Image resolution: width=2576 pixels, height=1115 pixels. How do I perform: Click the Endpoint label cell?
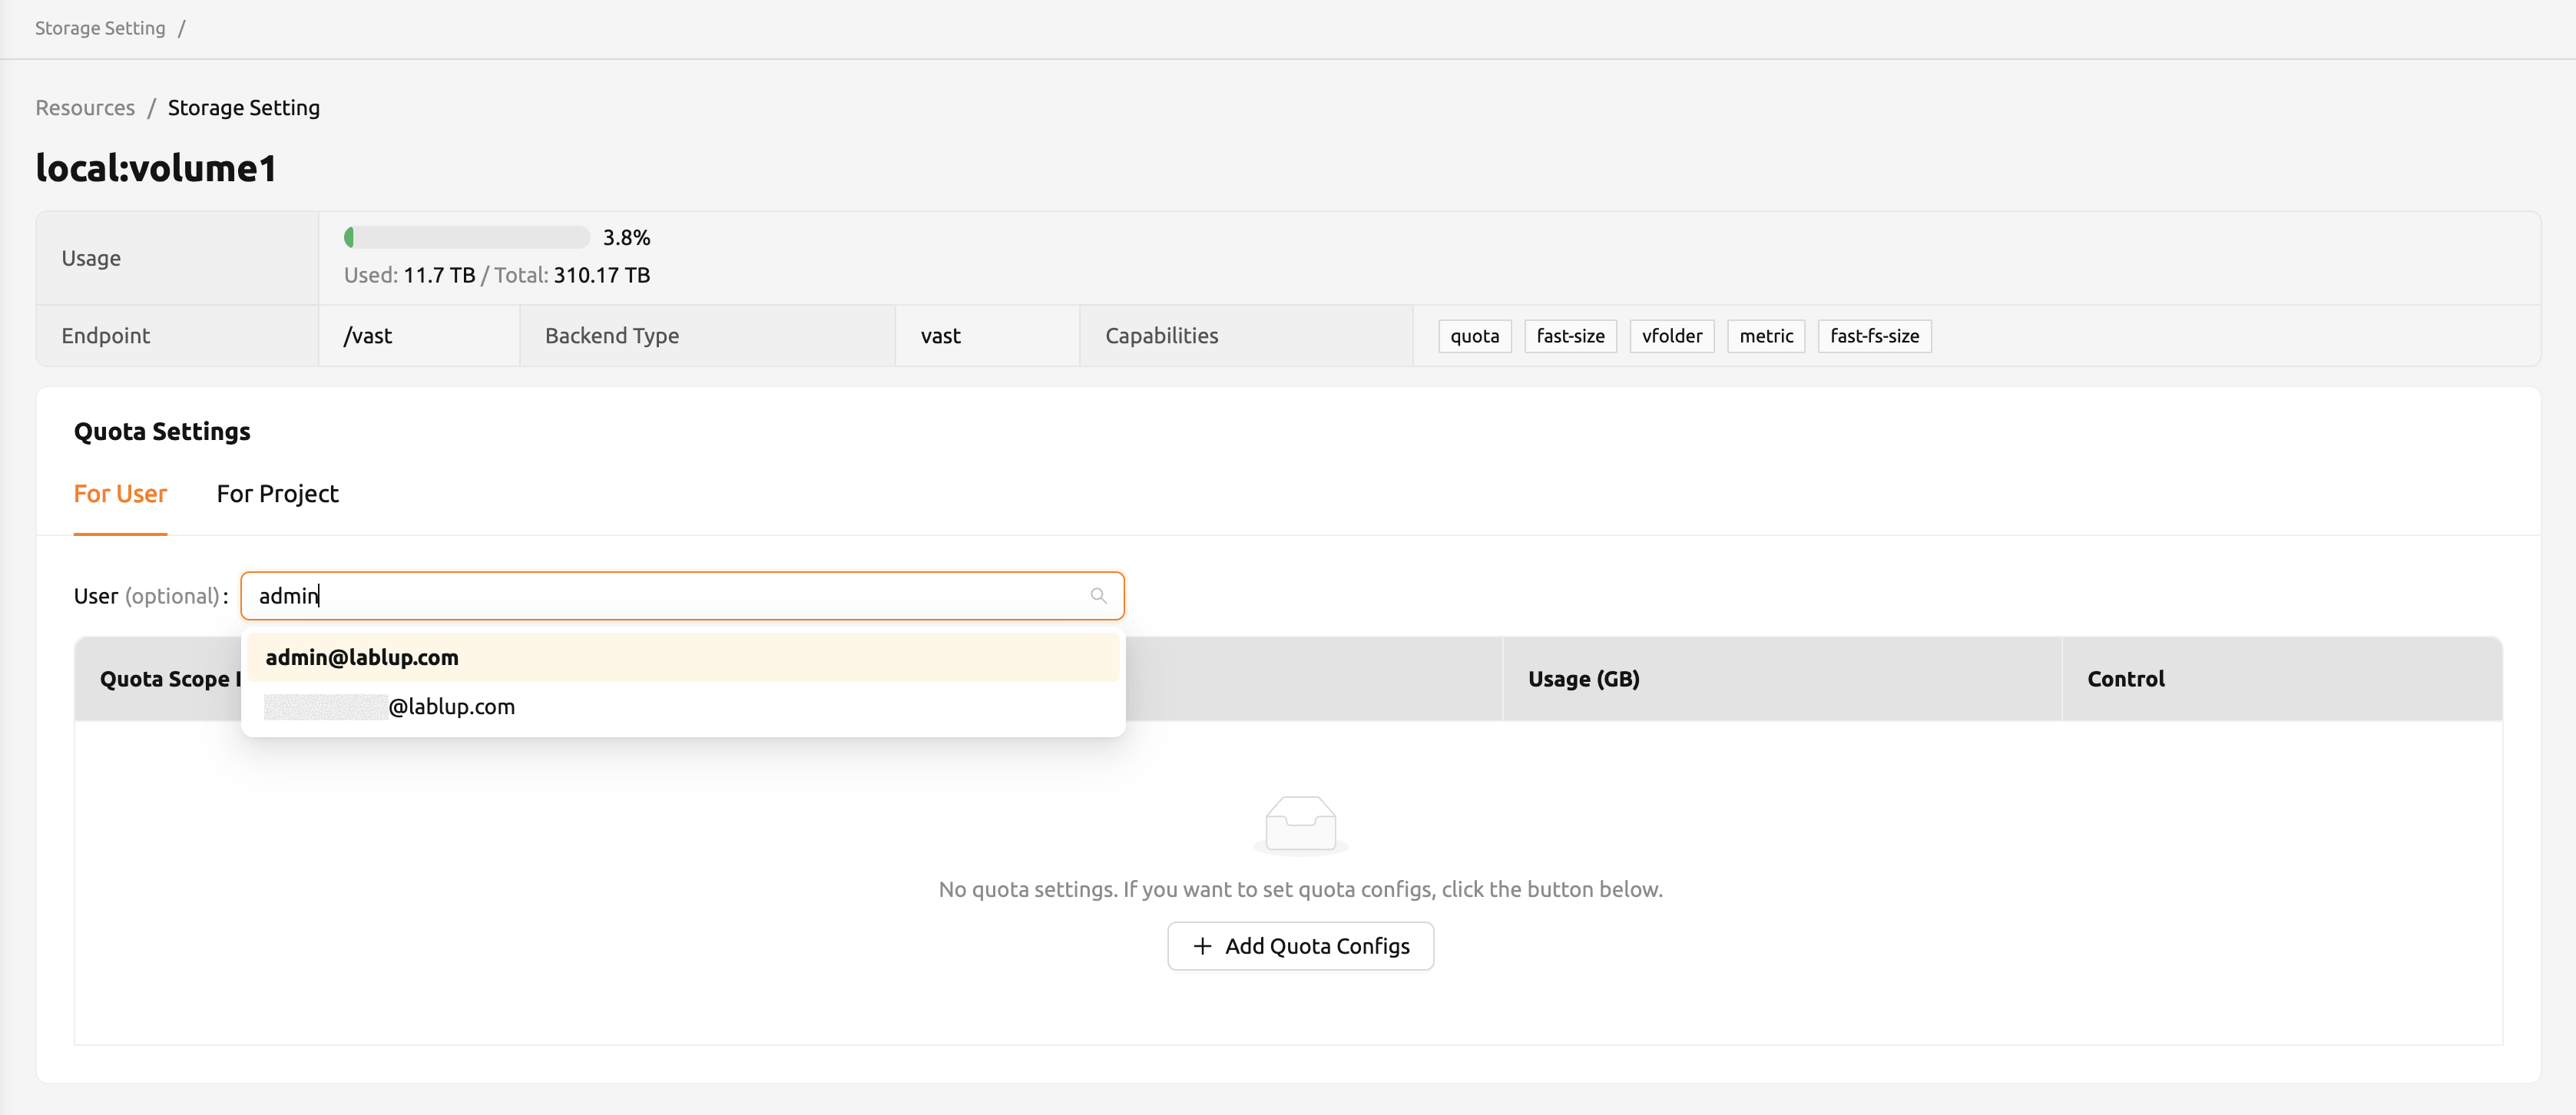[177, 336]
